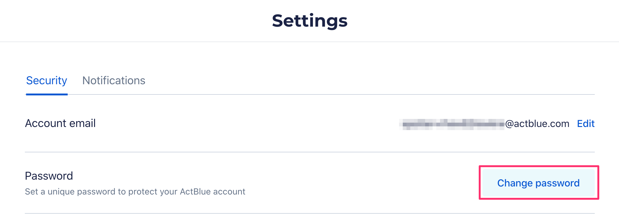Viewport: 619px width, 223px height.
Task: Click the pixelated part of the email
Action: pos(452,124)
